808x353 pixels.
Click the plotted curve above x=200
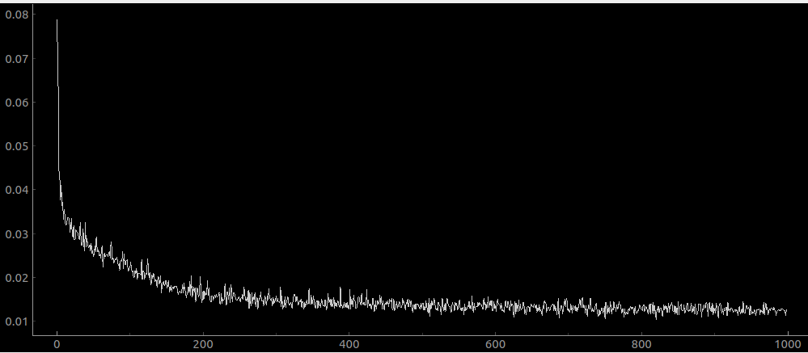pos(203,292)
